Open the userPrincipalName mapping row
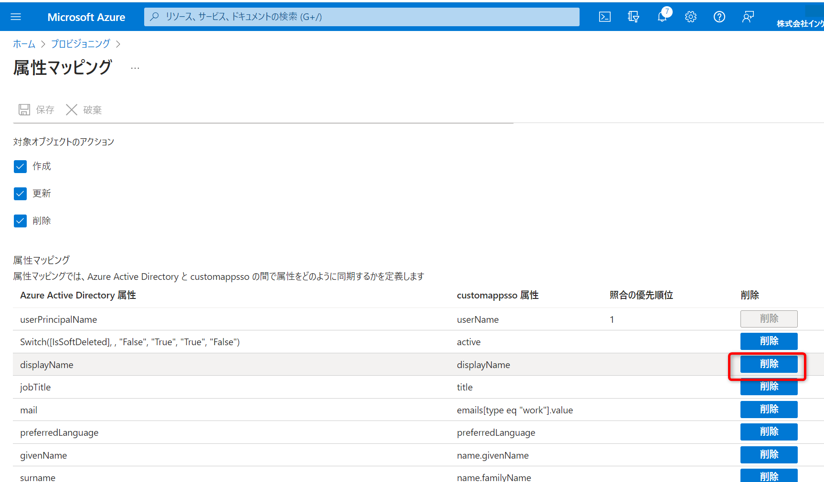This screenshot has width=824, height=482. point(59,319)
